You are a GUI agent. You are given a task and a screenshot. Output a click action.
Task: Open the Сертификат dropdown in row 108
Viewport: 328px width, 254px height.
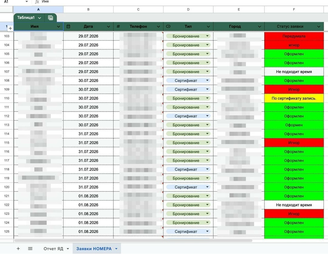207,80
